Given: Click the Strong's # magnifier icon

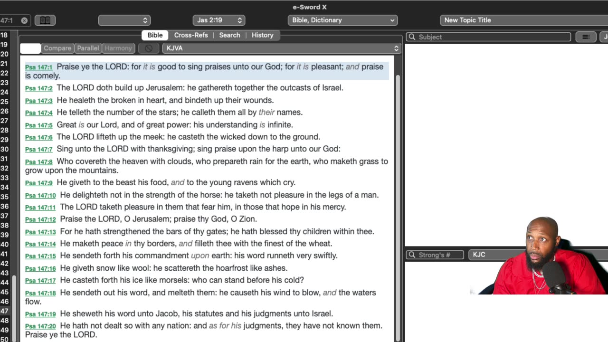Looking at the screenshot, I should pos(411,255).
